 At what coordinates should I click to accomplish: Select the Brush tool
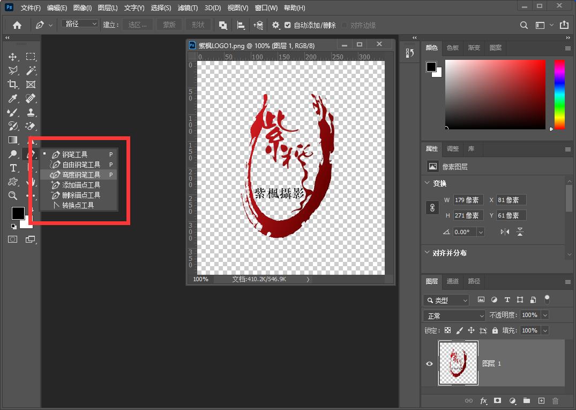[13, 112]
